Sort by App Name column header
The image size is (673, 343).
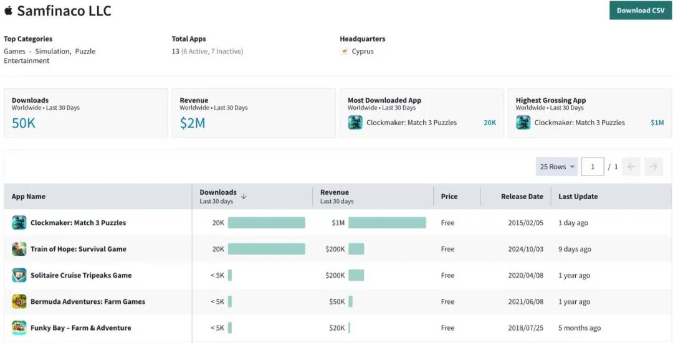[x=29, y=197]
